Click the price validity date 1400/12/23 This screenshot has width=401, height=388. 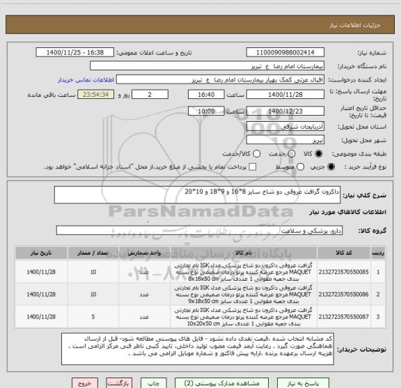(285, 111)
